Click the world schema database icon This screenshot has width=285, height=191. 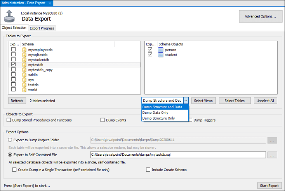(24, 90)
